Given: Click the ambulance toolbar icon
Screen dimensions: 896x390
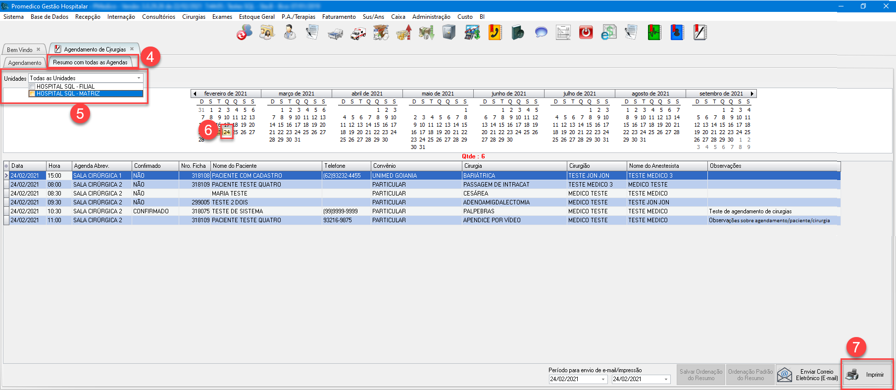Looking at the screenshot, I should coord(358,33).
